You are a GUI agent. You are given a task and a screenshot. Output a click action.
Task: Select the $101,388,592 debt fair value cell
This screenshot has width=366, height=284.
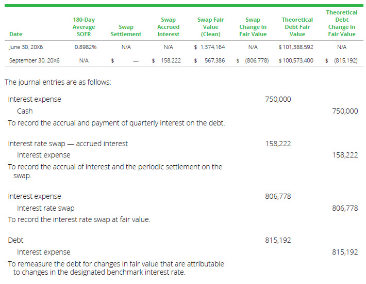pyautogui.click(x=296, y=47)
